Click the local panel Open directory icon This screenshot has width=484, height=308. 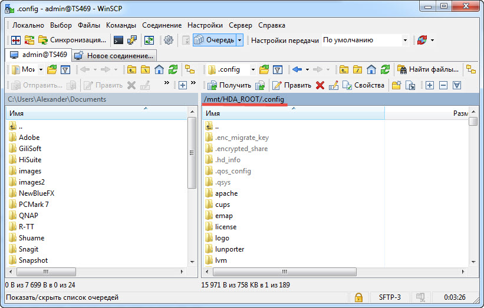click(x=52, y=69)
